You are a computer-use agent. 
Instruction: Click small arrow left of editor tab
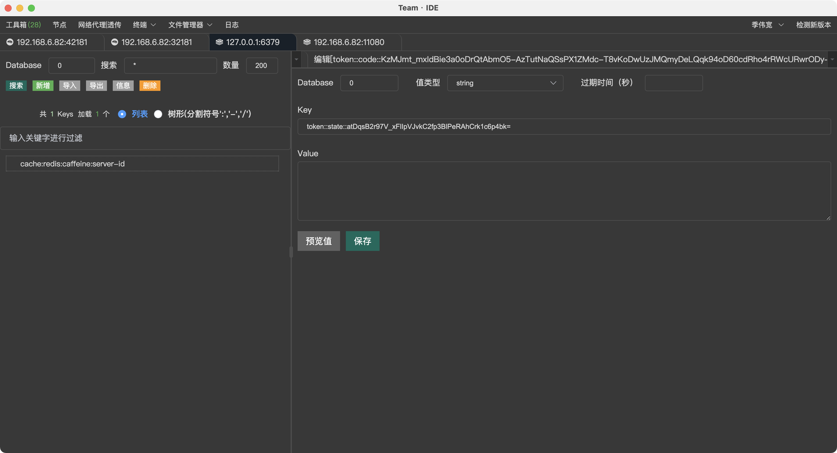click(296, 60)
